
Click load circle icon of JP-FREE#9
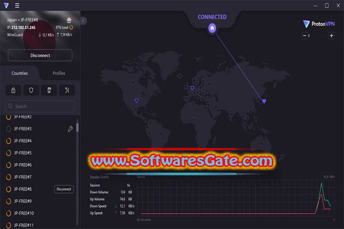point(9,201)
